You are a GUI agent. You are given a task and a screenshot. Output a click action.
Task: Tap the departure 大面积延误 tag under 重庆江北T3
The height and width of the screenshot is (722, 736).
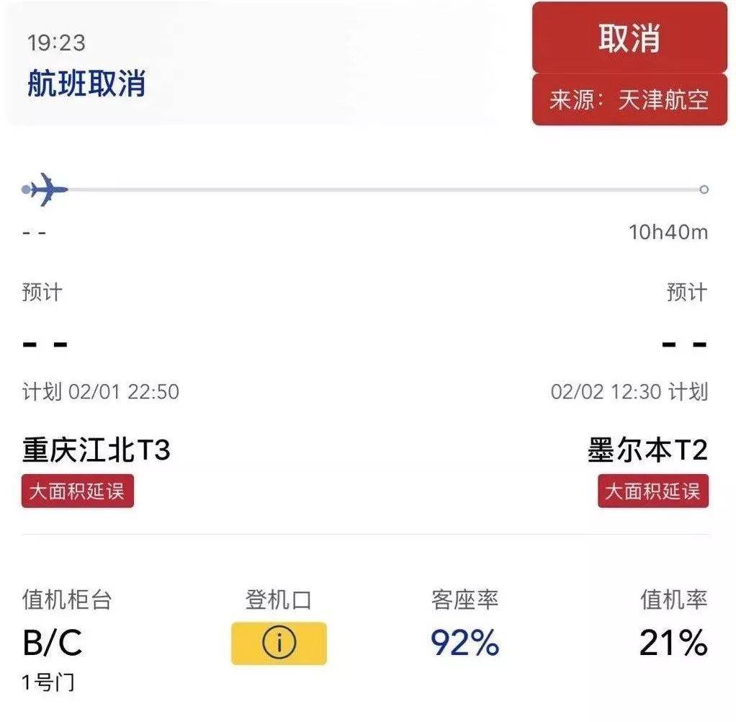click(x=77, y=491)
